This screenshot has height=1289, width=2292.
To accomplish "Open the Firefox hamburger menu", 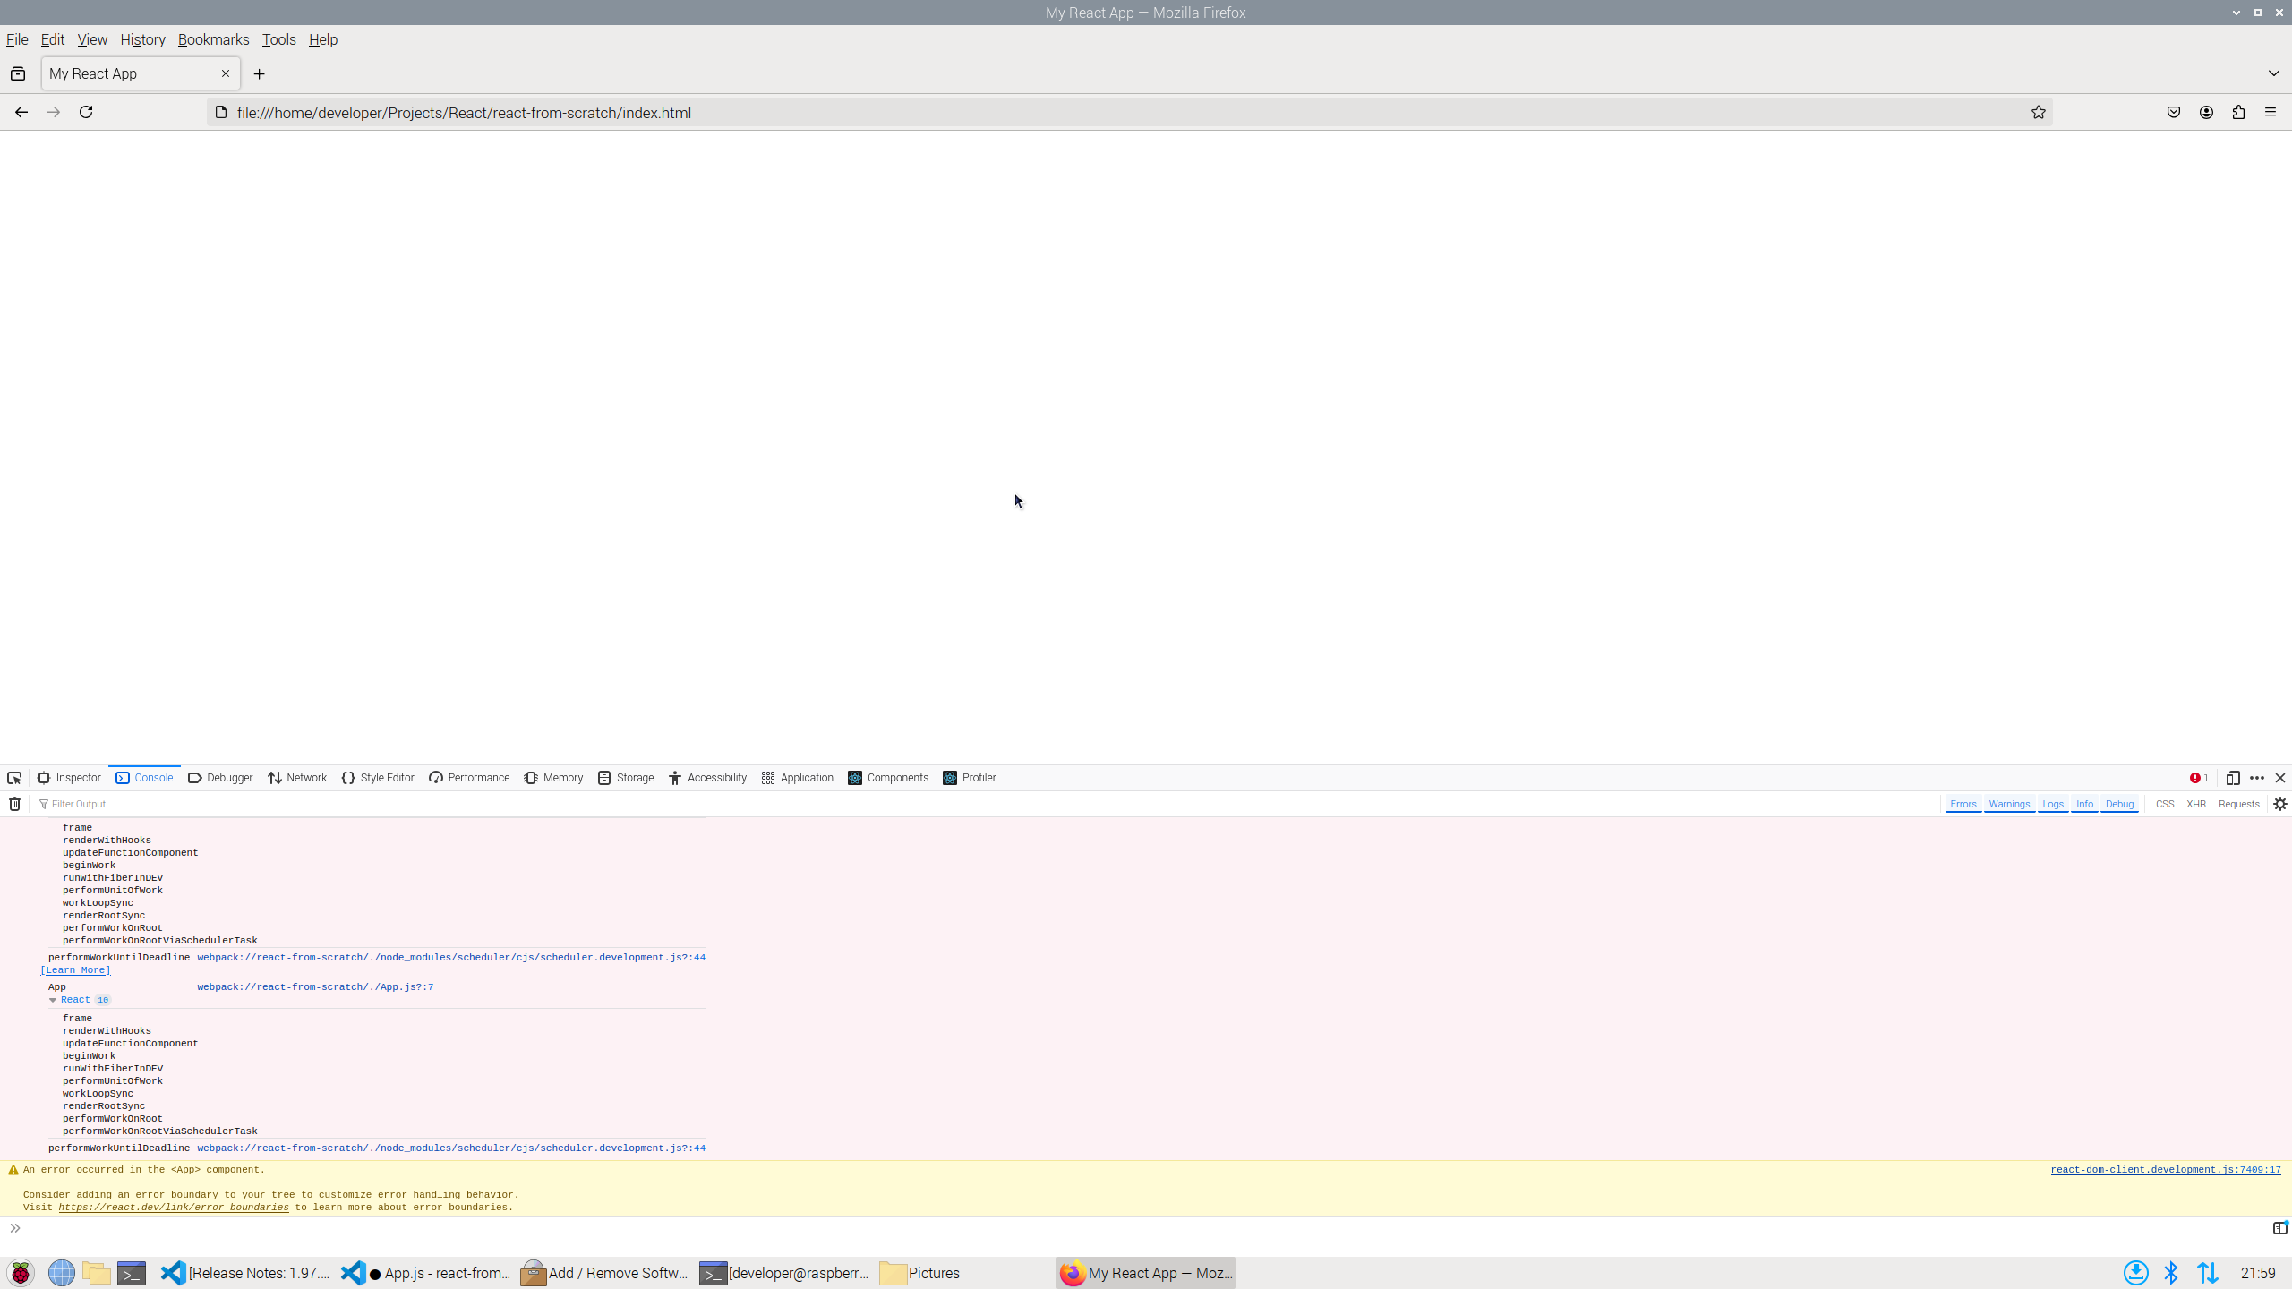I will pyautogui.click(x=2271, y=112).
